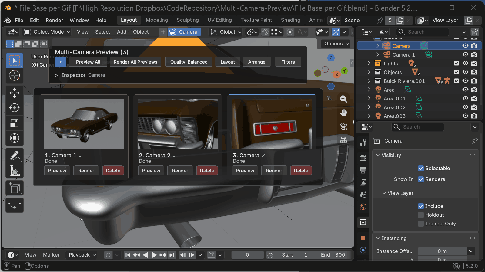Pick the Measure tool

click(x=14, y=171)
